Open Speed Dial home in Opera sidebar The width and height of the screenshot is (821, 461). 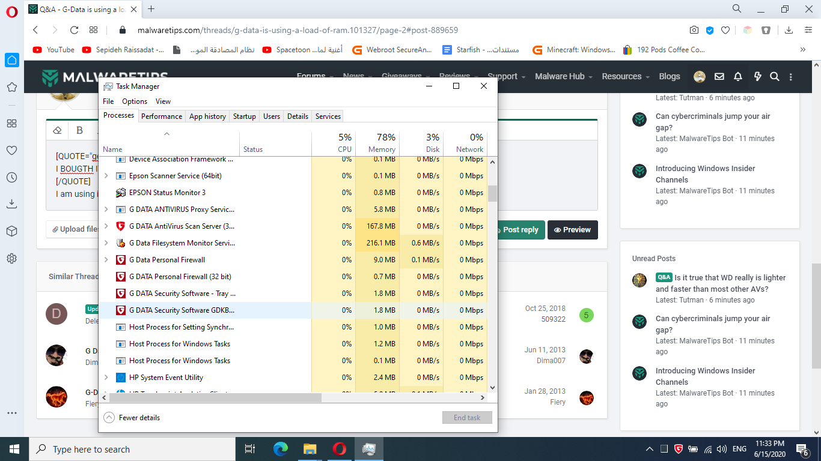click(11, 60)
